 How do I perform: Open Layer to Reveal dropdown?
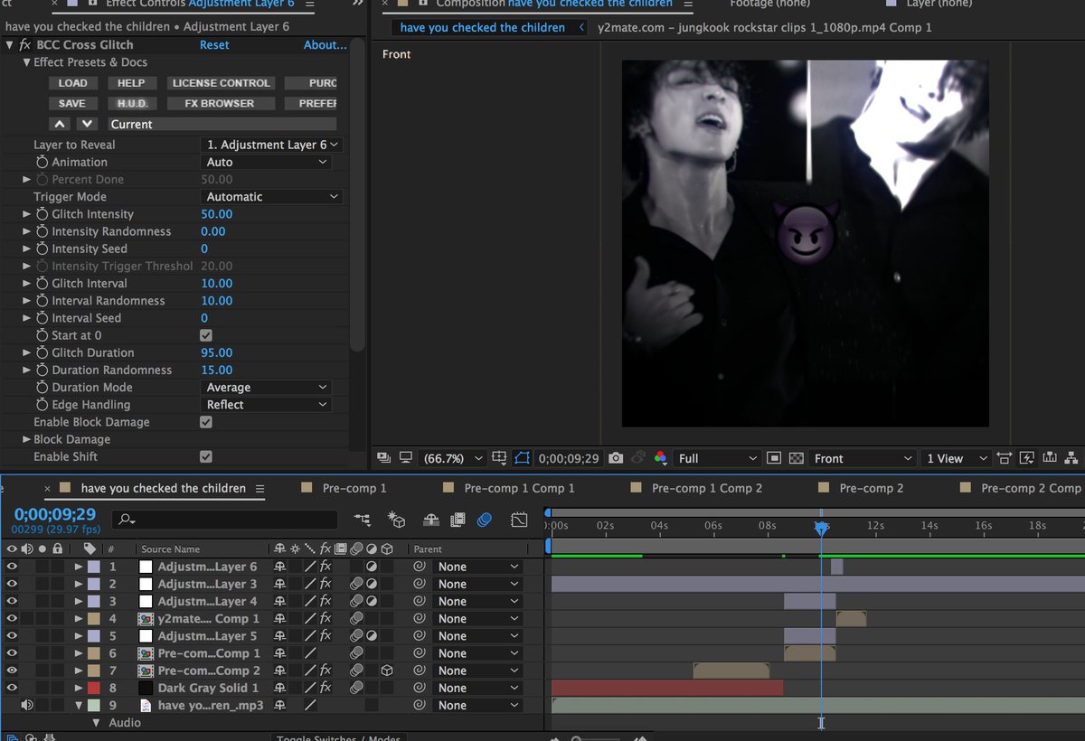pos(271,145)
